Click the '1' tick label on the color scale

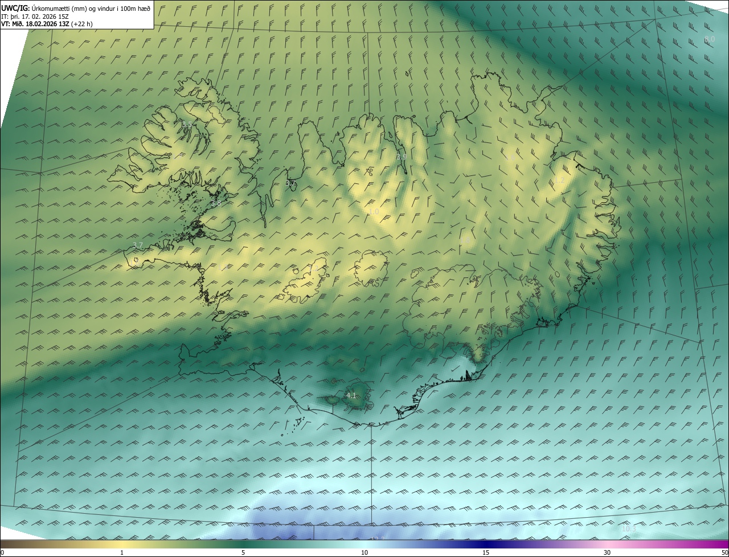point(122,552)
